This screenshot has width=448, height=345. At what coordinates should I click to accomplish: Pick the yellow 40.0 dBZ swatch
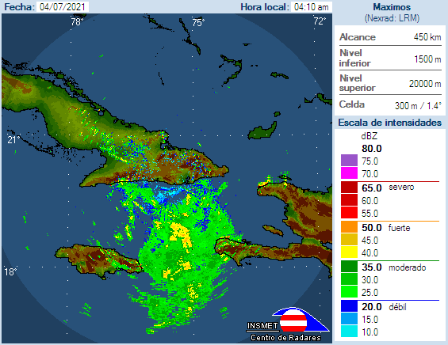tap(349, 252)
